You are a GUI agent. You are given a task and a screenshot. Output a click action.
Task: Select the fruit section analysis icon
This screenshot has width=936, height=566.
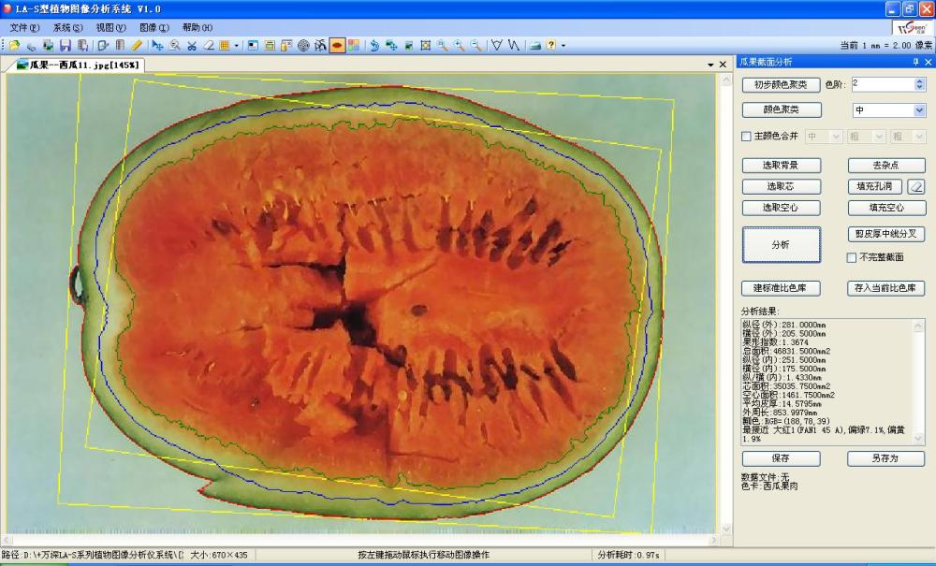(x=336, y=45)
